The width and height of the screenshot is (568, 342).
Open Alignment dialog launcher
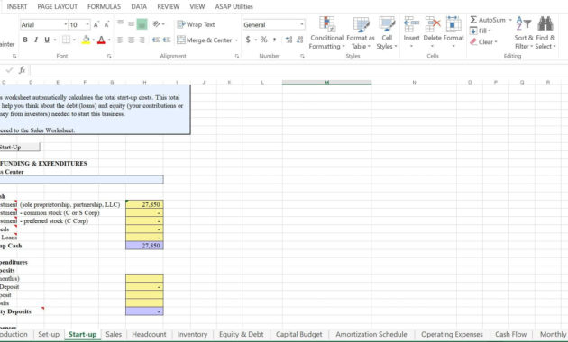(237, 56)
